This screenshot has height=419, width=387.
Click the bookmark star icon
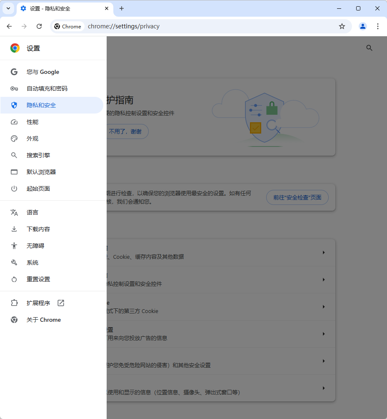[x=342, y=26]
